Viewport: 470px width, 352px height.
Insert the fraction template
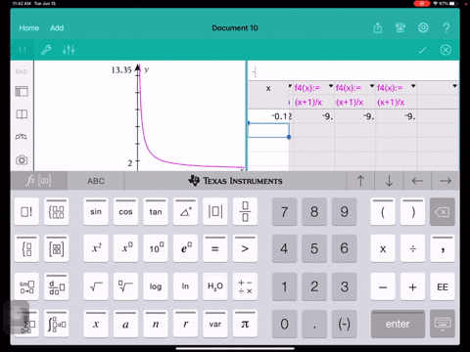tap(245, 211)
